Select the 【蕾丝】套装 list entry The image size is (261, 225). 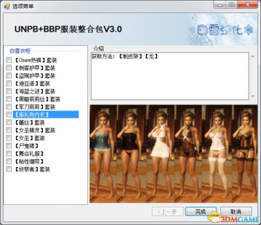coord(30,123)
